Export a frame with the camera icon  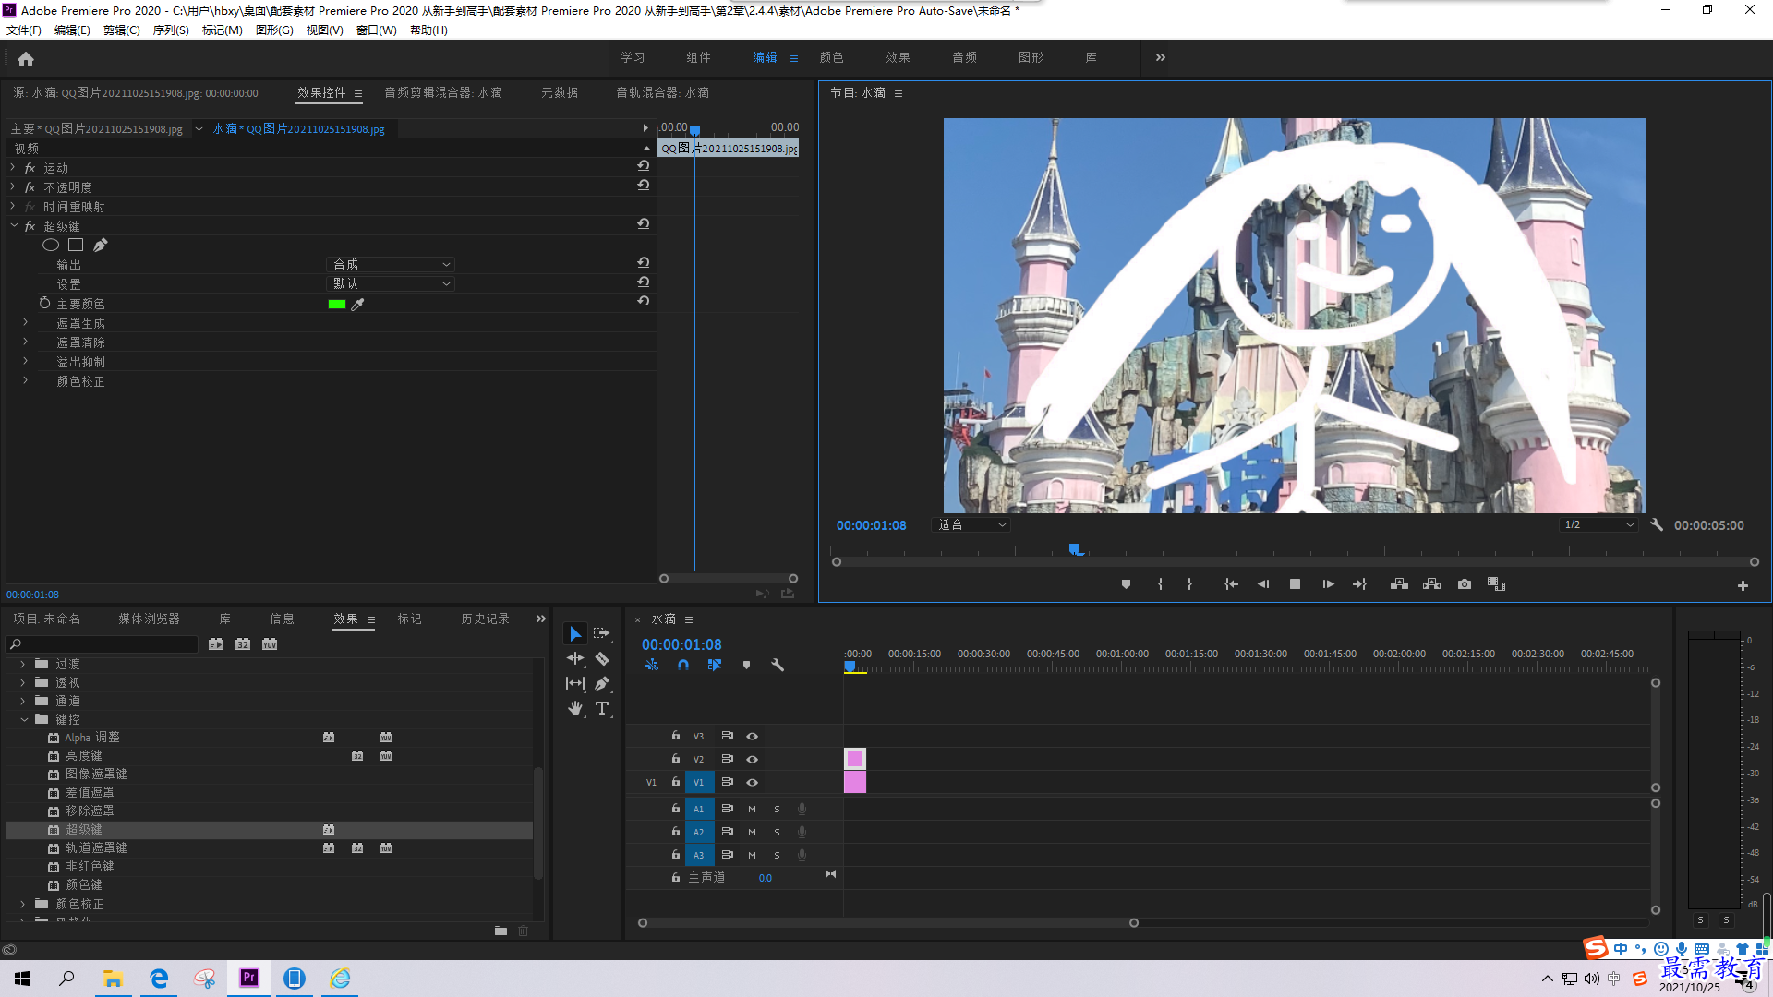point(1465,584)
